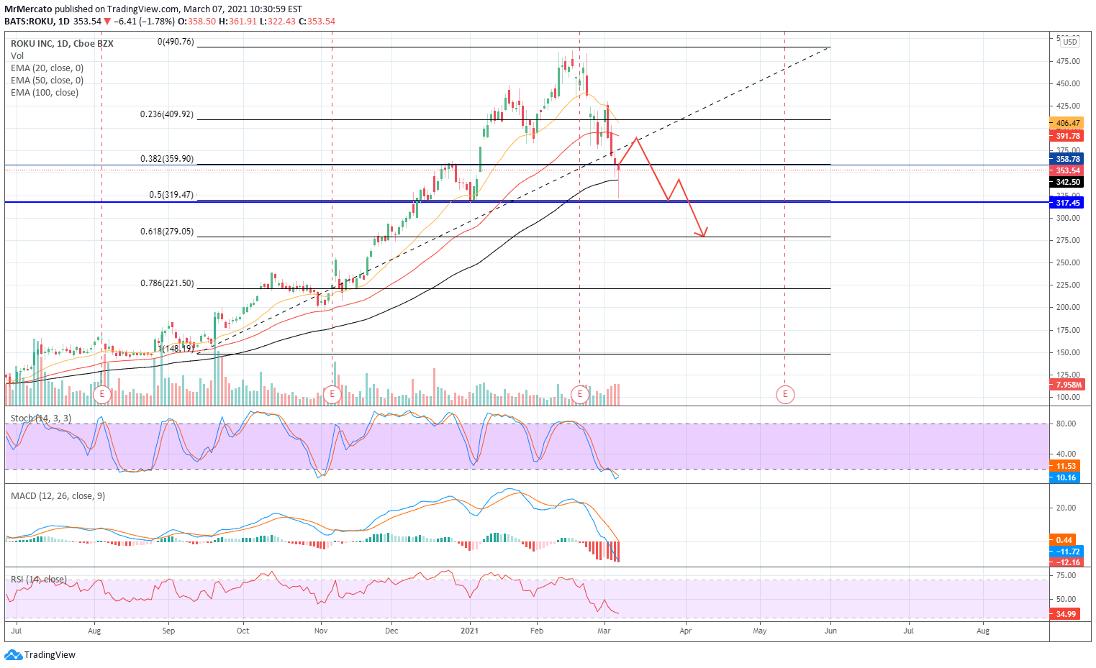This screenshot has width=1096, height=668.
Task: Click the 0.5(319.47) Fibonacci label
Action: [x=171, y=195]
